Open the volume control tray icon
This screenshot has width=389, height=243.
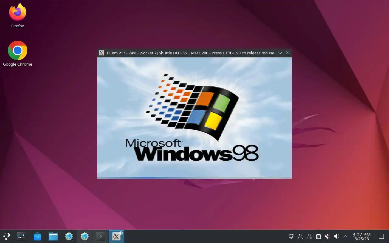(x=336, y=236)
